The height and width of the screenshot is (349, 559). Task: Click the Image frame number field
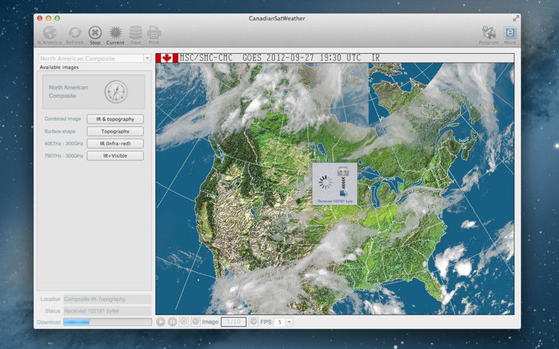pyautogui.click(x=233, y=322)
